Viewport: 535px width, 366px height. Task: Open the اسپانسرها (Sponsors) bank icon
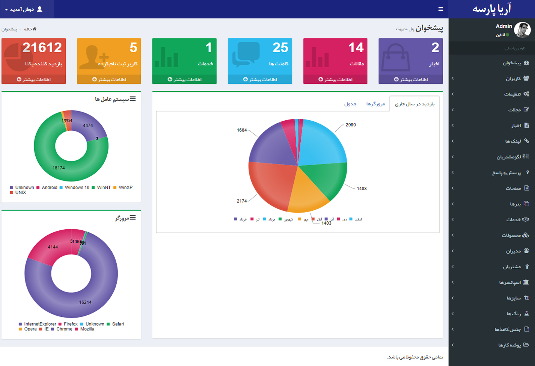pos(526,282)
